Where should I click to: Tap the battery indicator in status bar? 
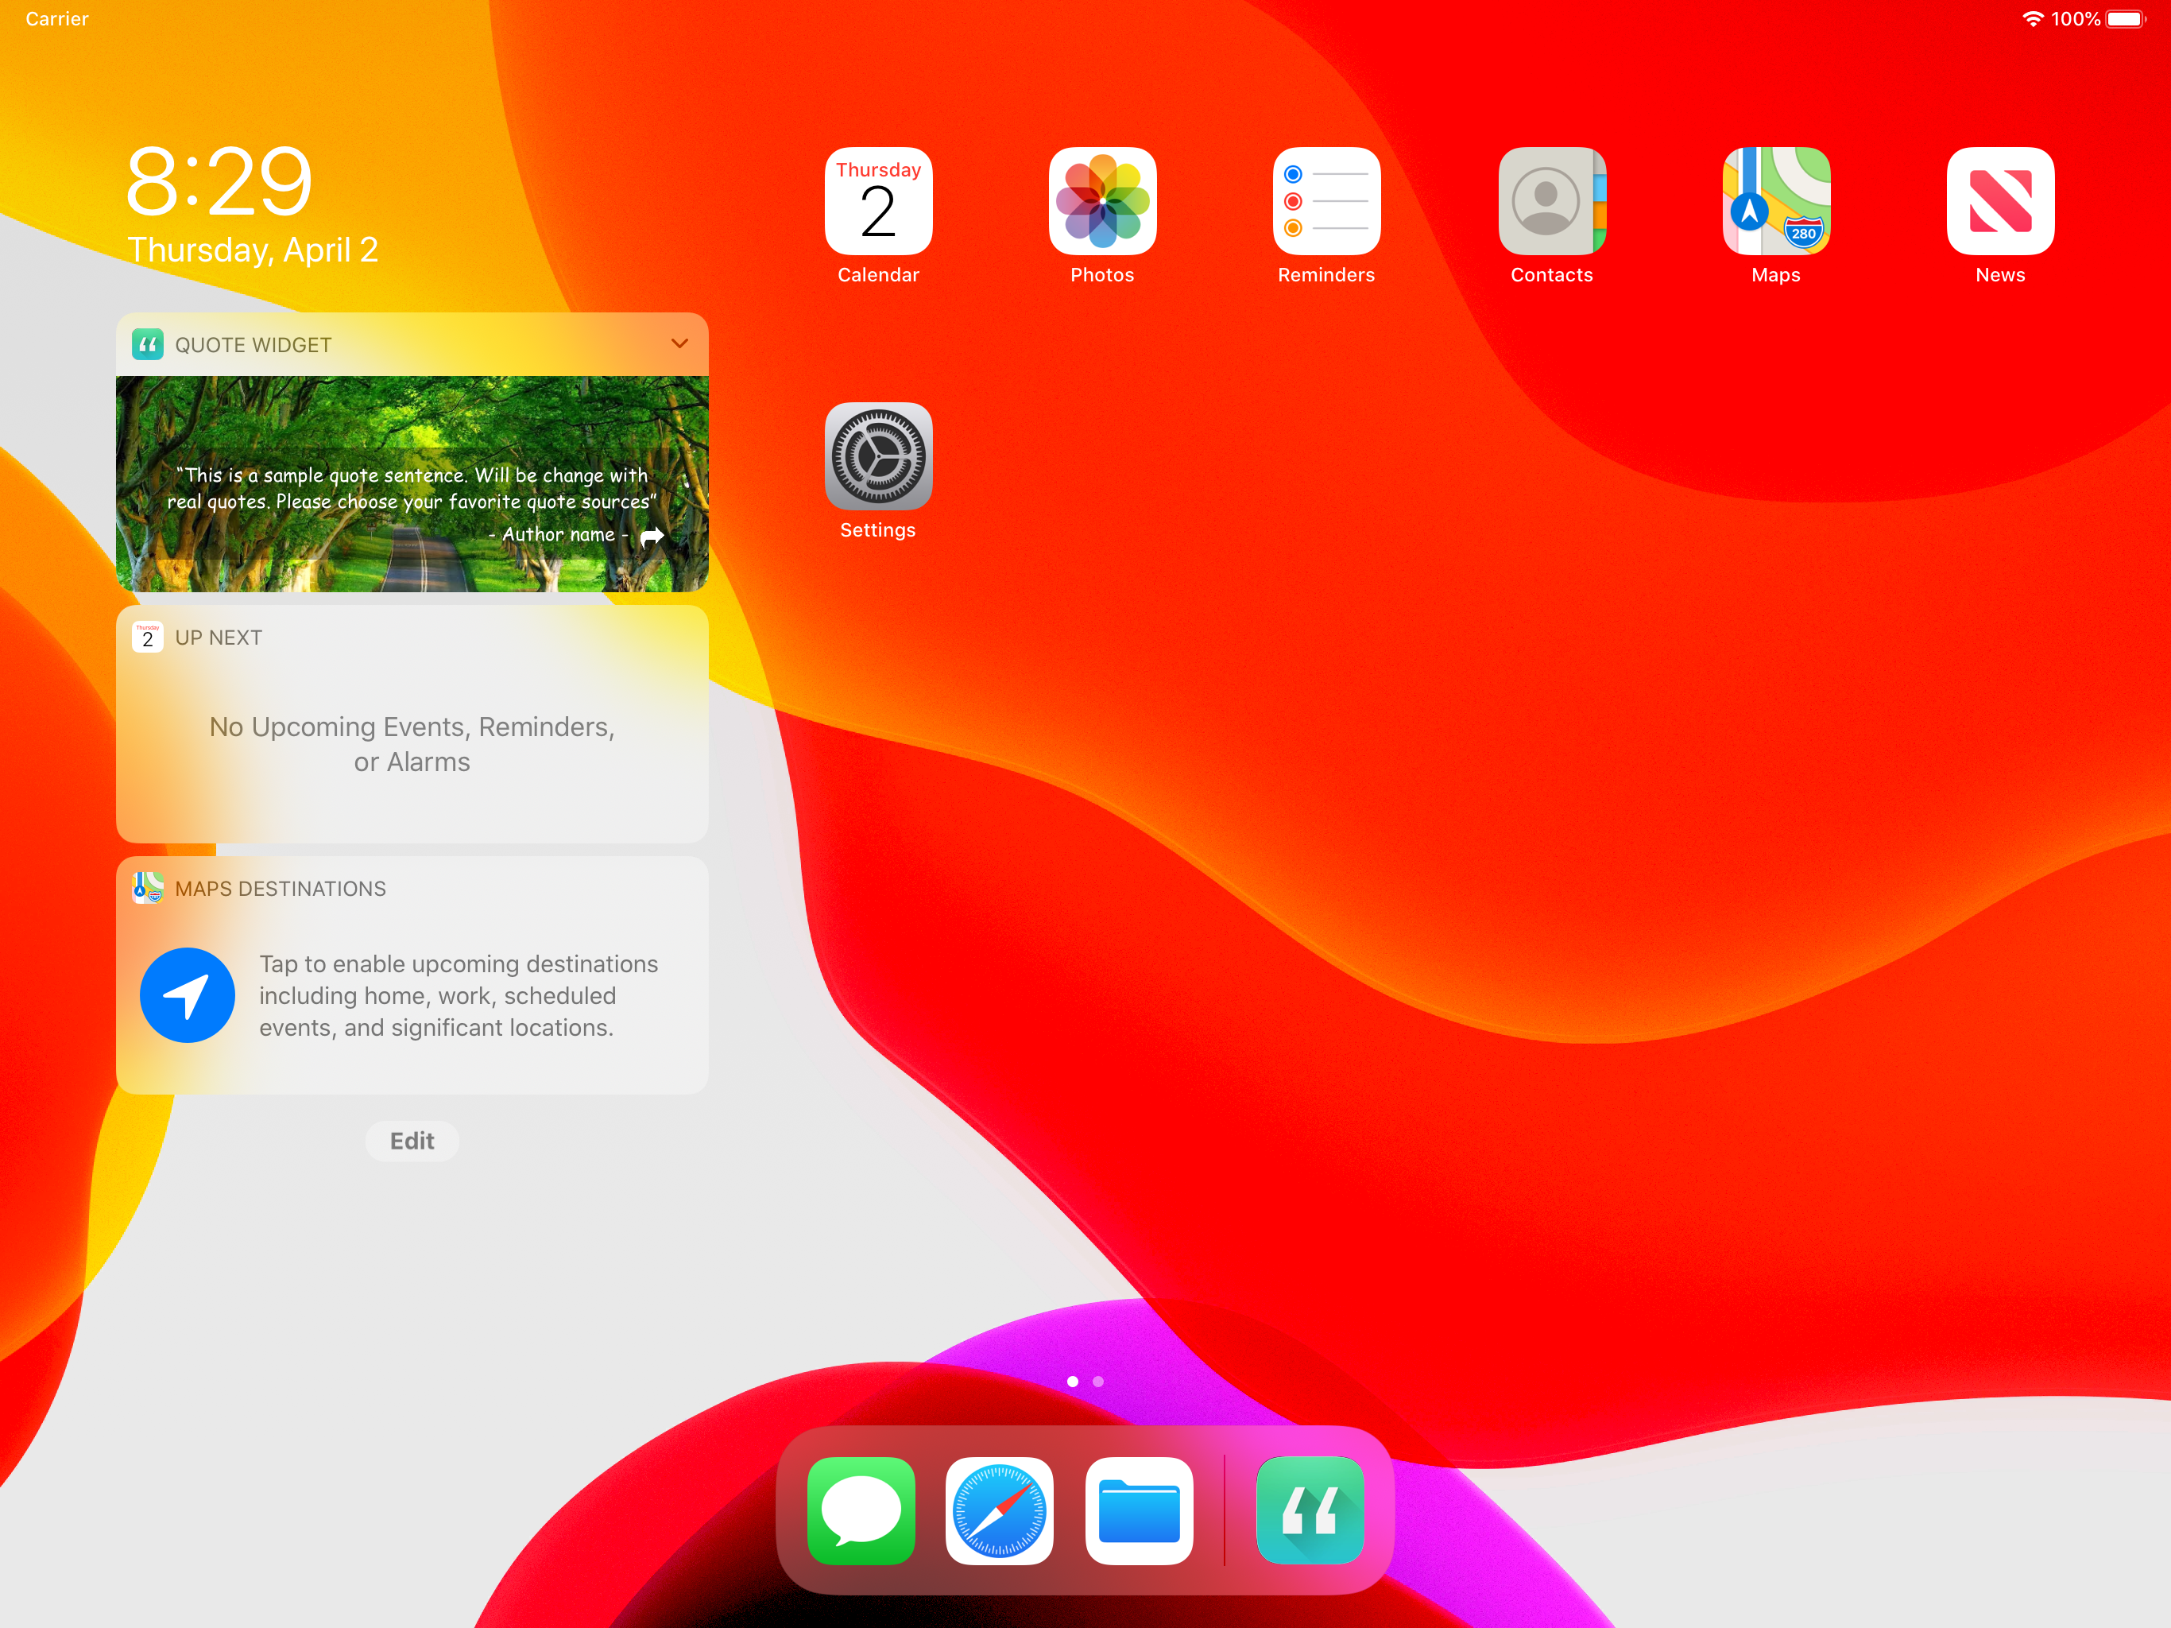click(2125, 20)
